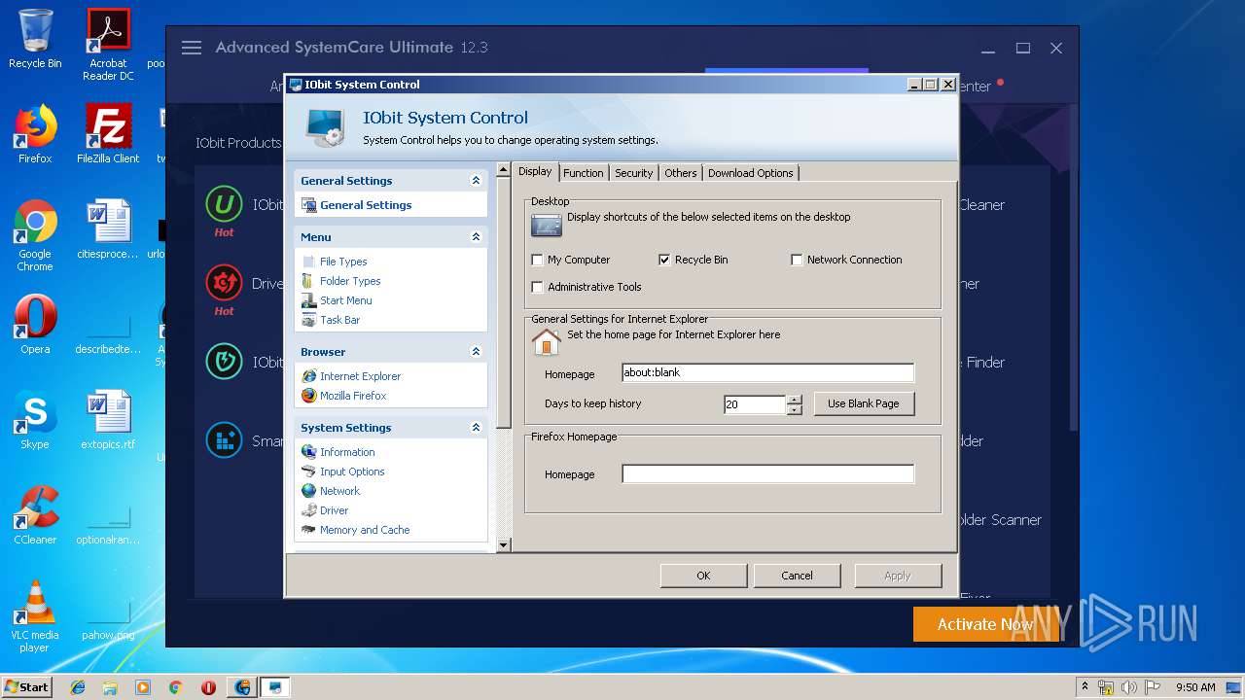
Task: Open Driver settings in sidebar
Action: (x=334, y=510)
